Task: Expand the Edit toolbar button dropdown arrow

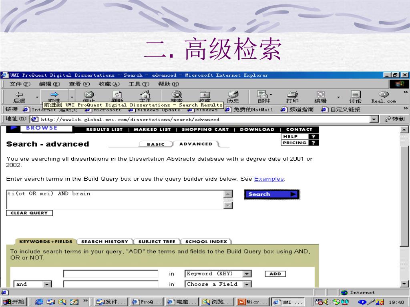Action: pyautogui.click(x=338, y=97)
